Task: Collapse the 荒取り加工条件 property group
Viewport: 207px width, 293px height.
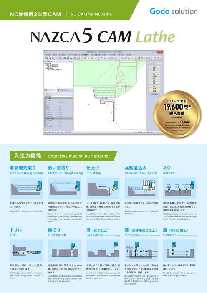Action: point(45,118)
